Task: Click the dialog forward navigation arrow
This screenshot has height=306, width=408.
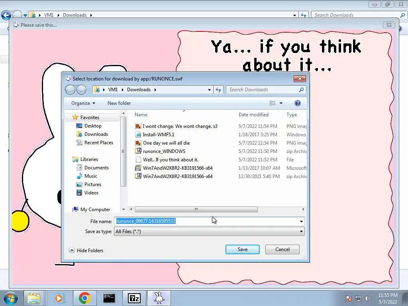Action: (81, 90)
